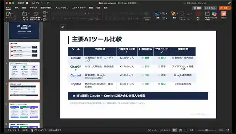This screenshot has height=134, width=236.
Task: Click the Undo arrow icon
Action: [42, 3]
